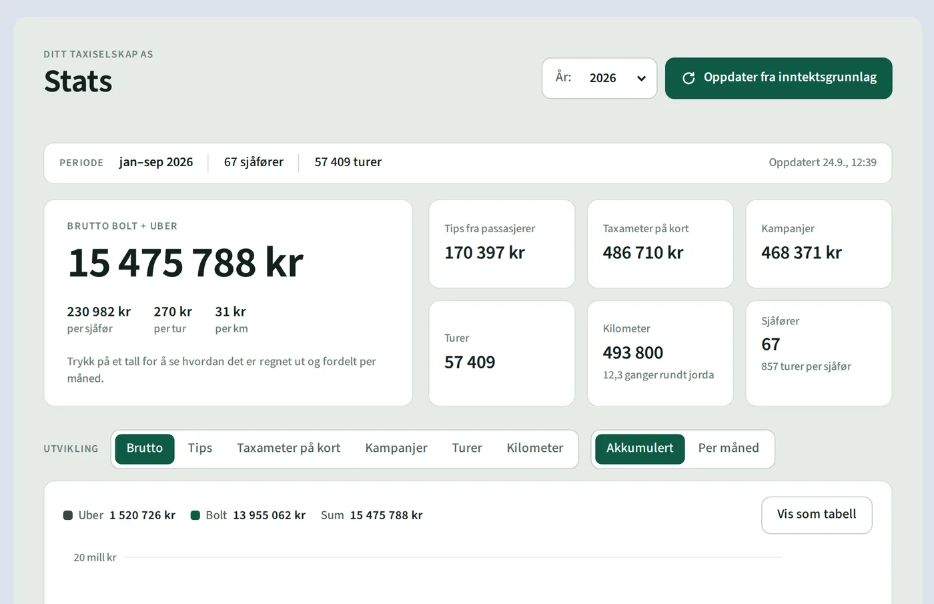Select the Turer tab

(467, 448)
